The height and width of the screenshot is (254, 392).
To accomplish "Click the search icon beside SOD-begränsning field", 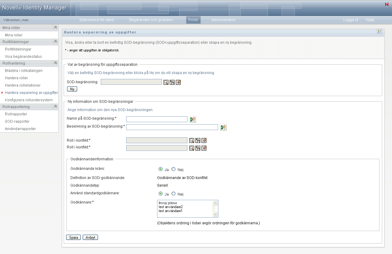I will click(166, 82).
